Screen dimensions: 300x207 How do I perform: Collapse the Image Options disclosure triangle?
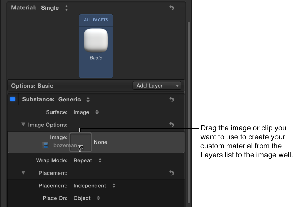click(23, 125)
